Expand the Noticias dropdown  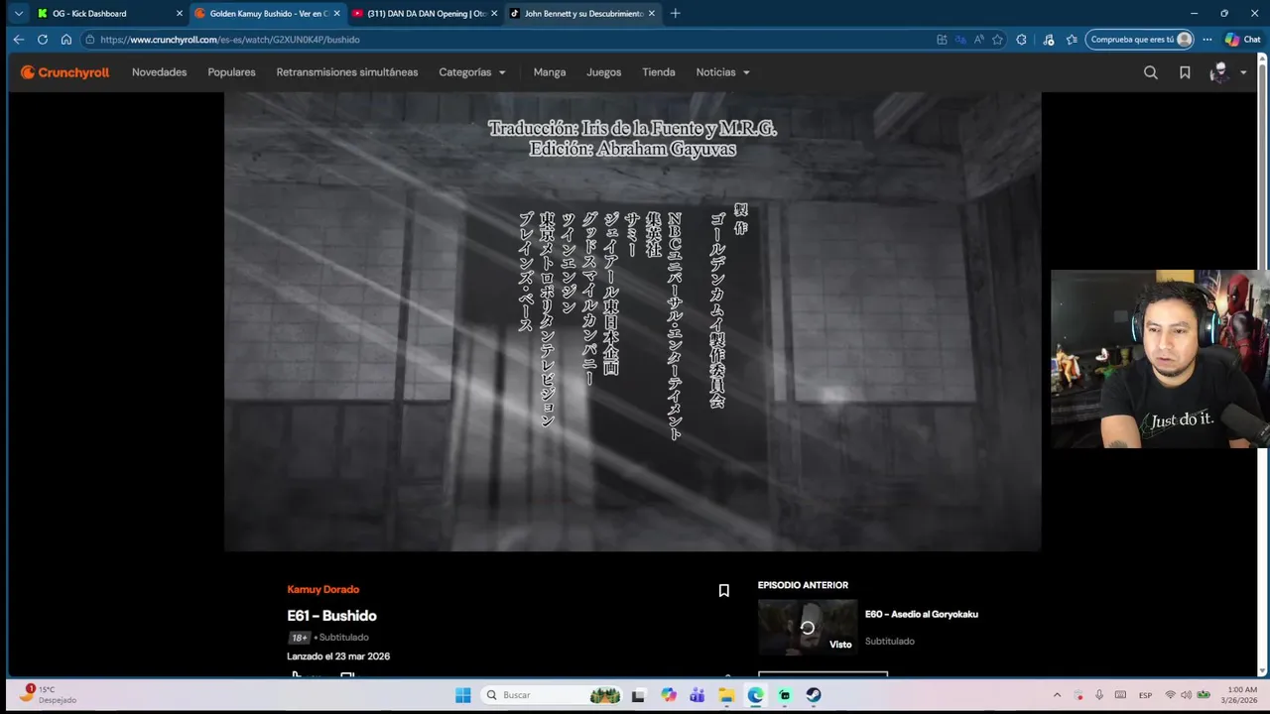pos(722,72)
